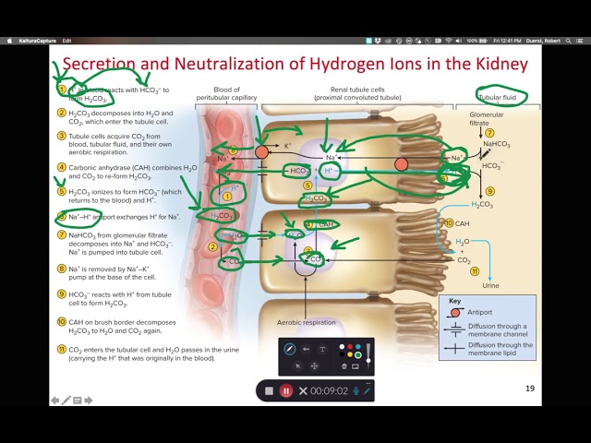
Task: Go to next slide arrow
Action: [89, 400]
